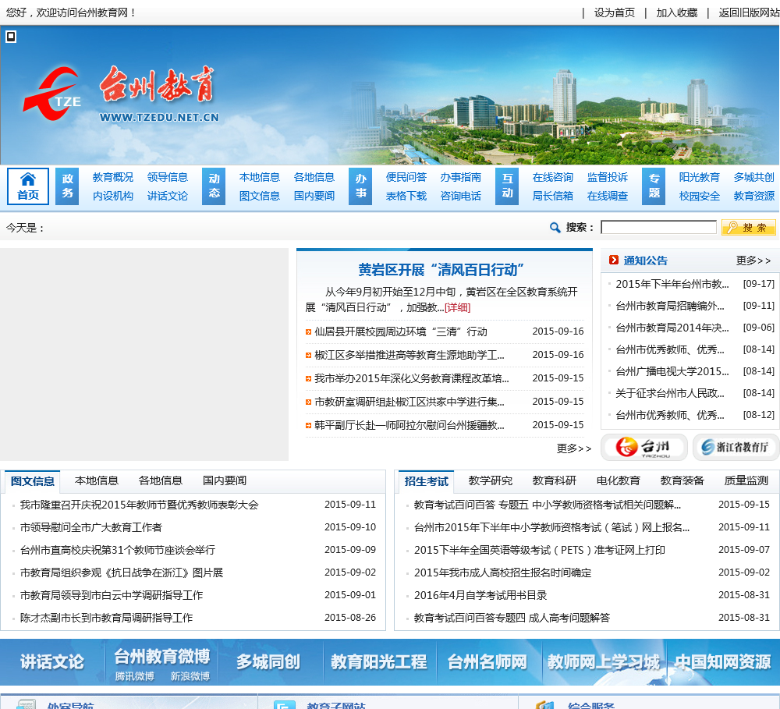
Task: Select the 质量监测 tab
Action: [746, 480]
